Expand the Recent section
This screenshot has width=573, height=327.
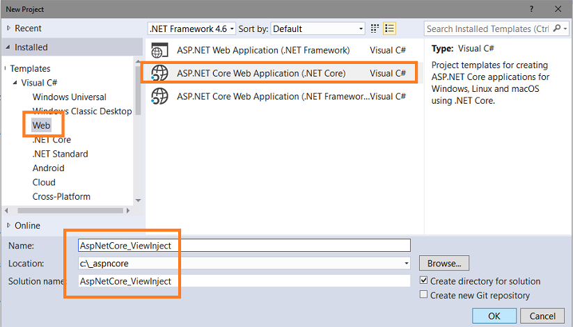point(9,28)
